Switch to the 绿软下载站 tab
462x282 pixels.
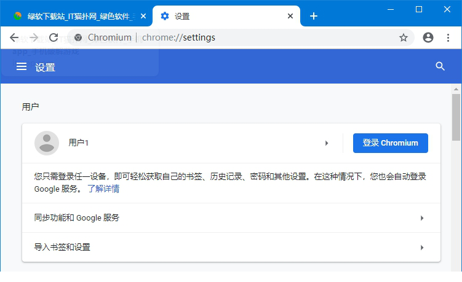76,16
